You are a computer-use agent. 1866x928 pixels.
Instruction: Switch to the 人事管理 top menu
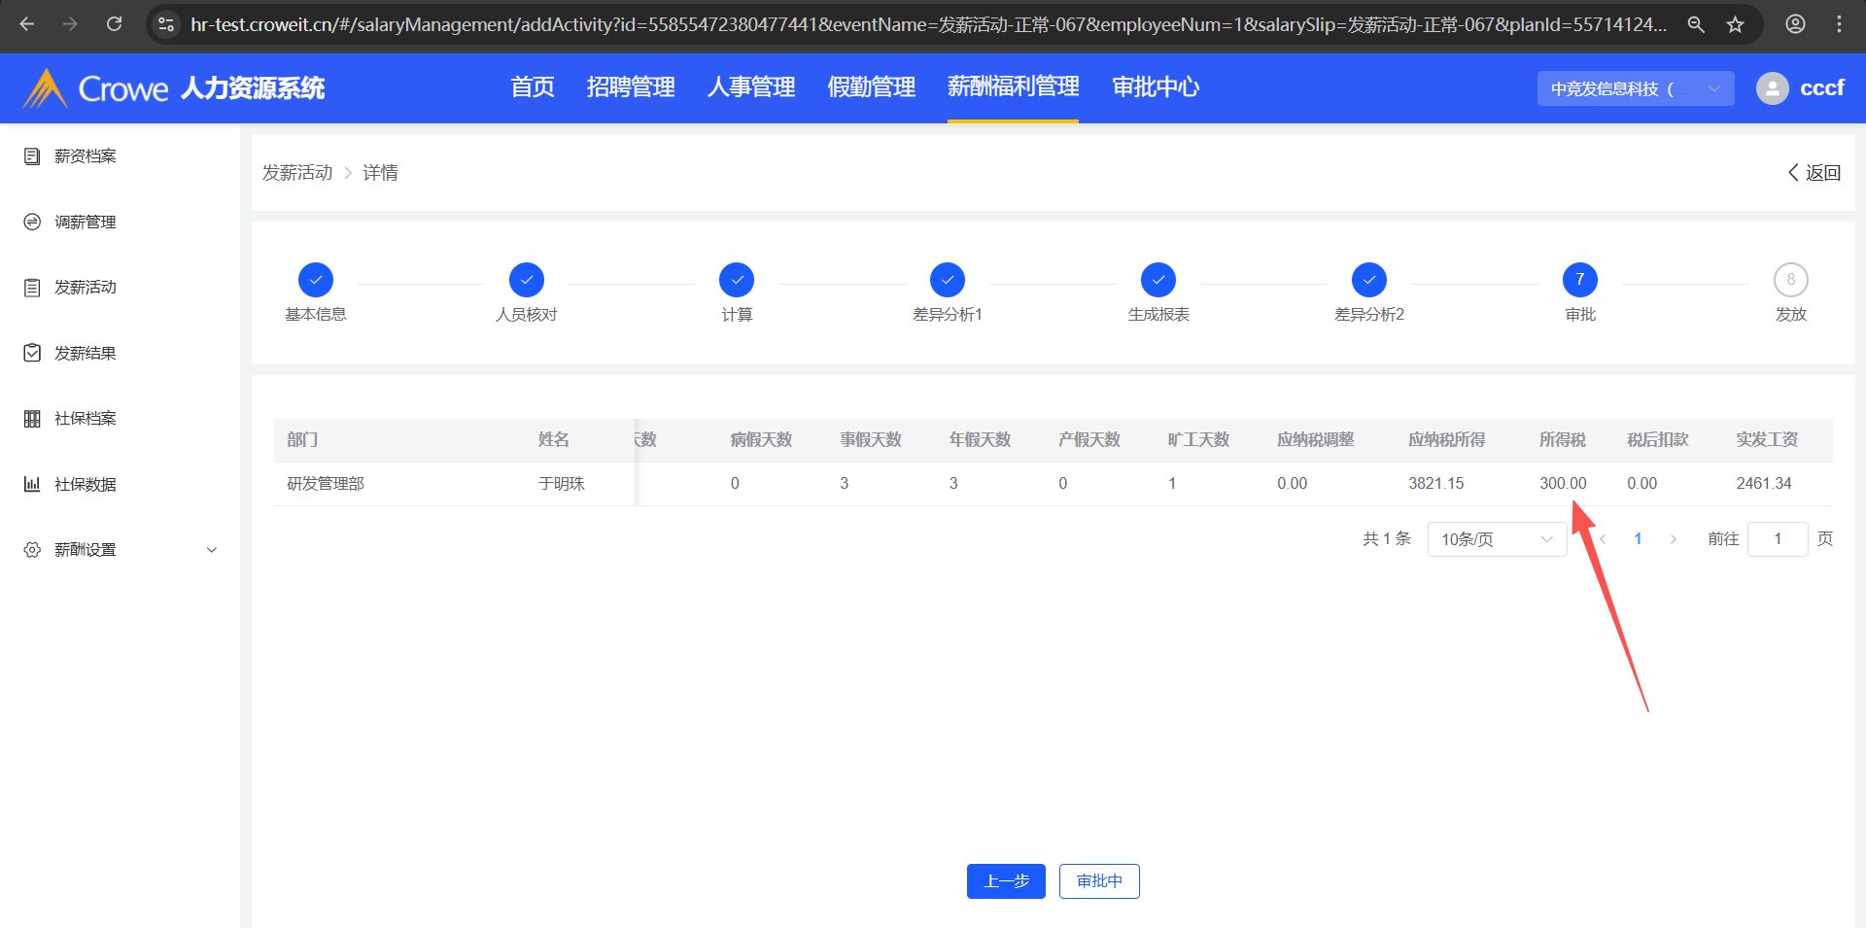pyautogui.click(x=751, y=87)
